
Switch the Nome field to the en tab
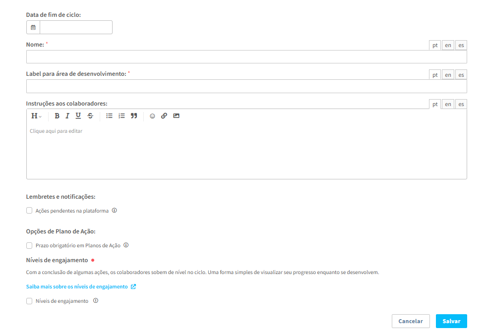448,45
